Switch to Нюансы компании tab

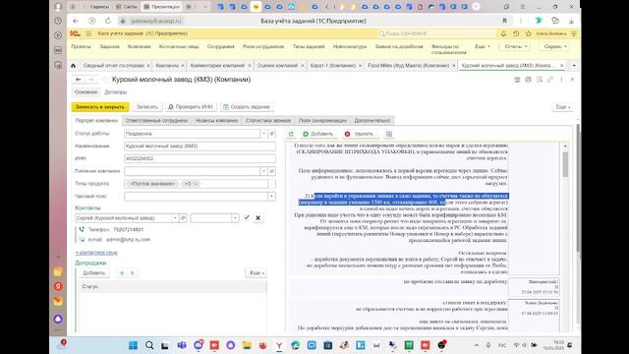tap(216, 120)
